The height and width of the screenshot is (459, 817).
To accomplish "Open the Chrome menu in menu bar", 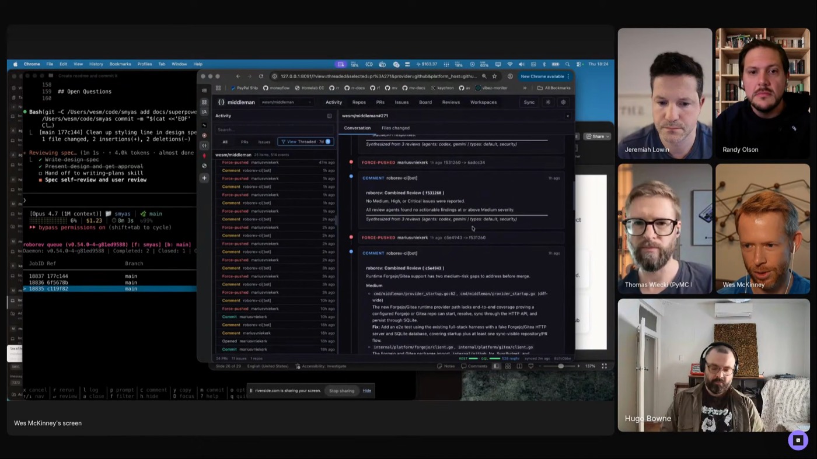I will 32,64.
